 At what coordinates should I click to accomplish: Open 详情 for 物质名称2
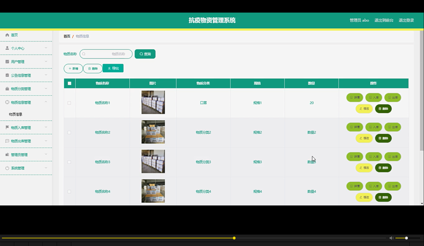(355, 127)
